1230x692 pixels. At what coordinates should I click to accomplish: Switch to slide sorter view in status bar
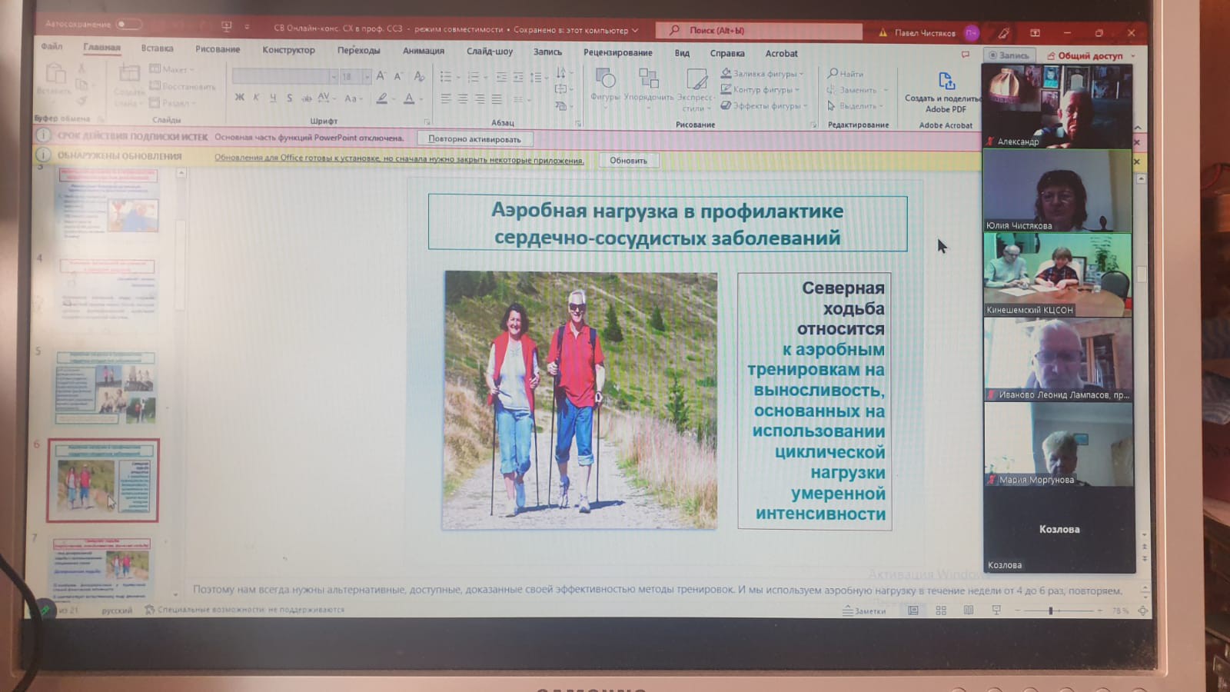coord(941,610)
